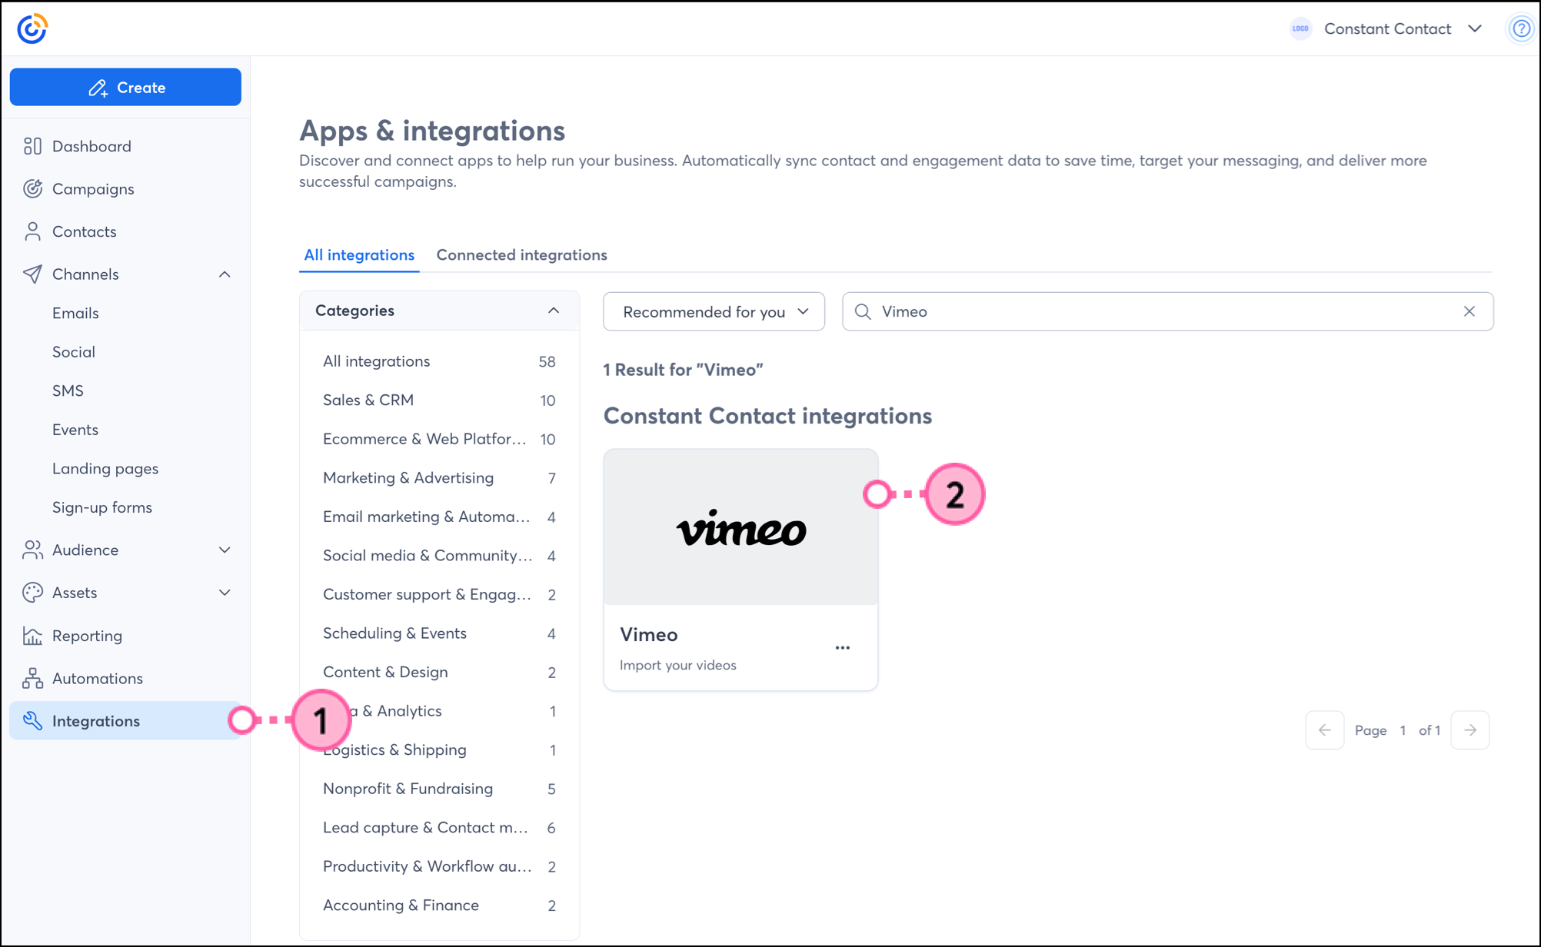Click in the integrations search field
Viewport: 1541px width, 947px height.
[1153, 311]
